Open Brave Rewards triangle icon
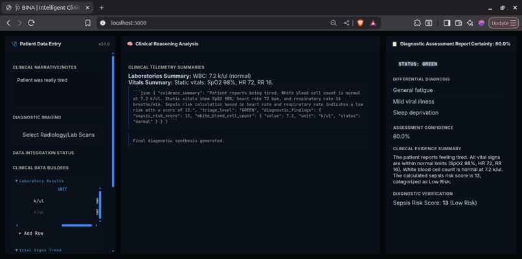The height and width of the screenshot is (259, 522). pos(373,23)
